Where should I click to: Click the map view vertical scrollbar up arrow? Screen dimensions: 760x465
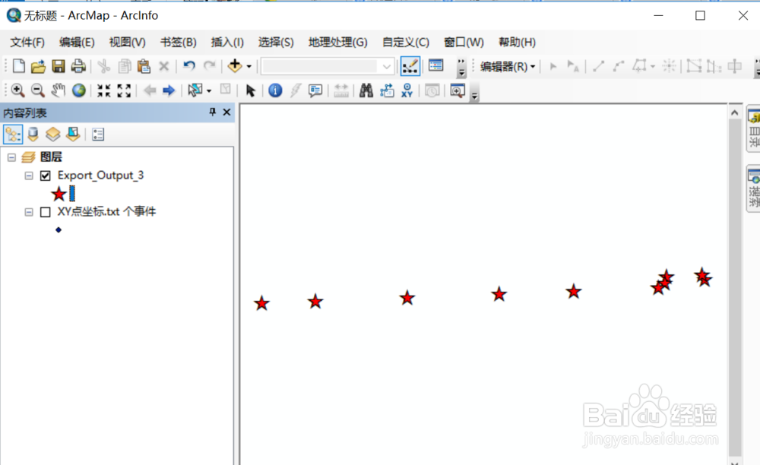click(734, 111)
